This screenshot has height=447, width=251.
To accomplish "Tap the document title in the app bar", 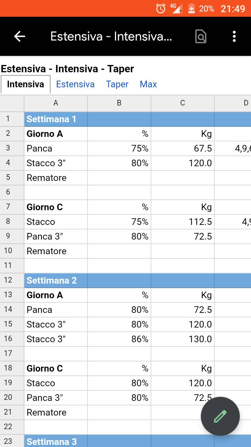I will point(111,36).
